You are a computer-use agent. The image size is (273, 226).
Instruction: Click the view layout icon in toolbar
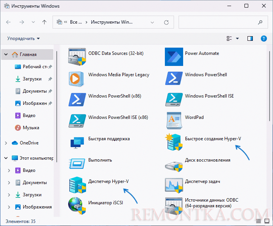tap(229, 38)
